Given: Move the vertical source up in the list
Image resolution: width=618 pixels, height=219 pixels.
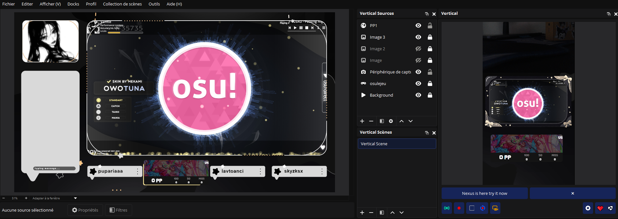Looking at the screenshot, I should point(402,121).
